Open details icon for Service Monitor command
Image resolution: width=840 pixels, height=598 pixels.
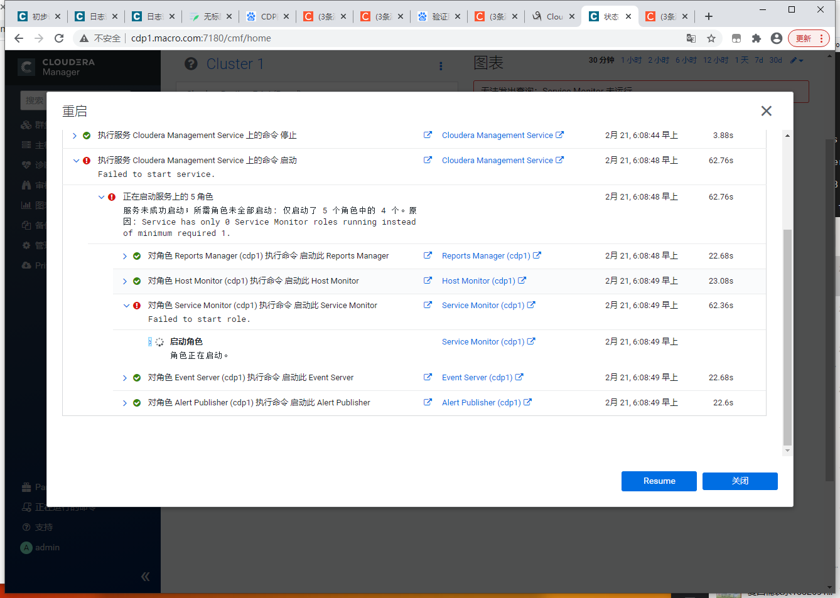pyautogui.click(x=428, y=305)
